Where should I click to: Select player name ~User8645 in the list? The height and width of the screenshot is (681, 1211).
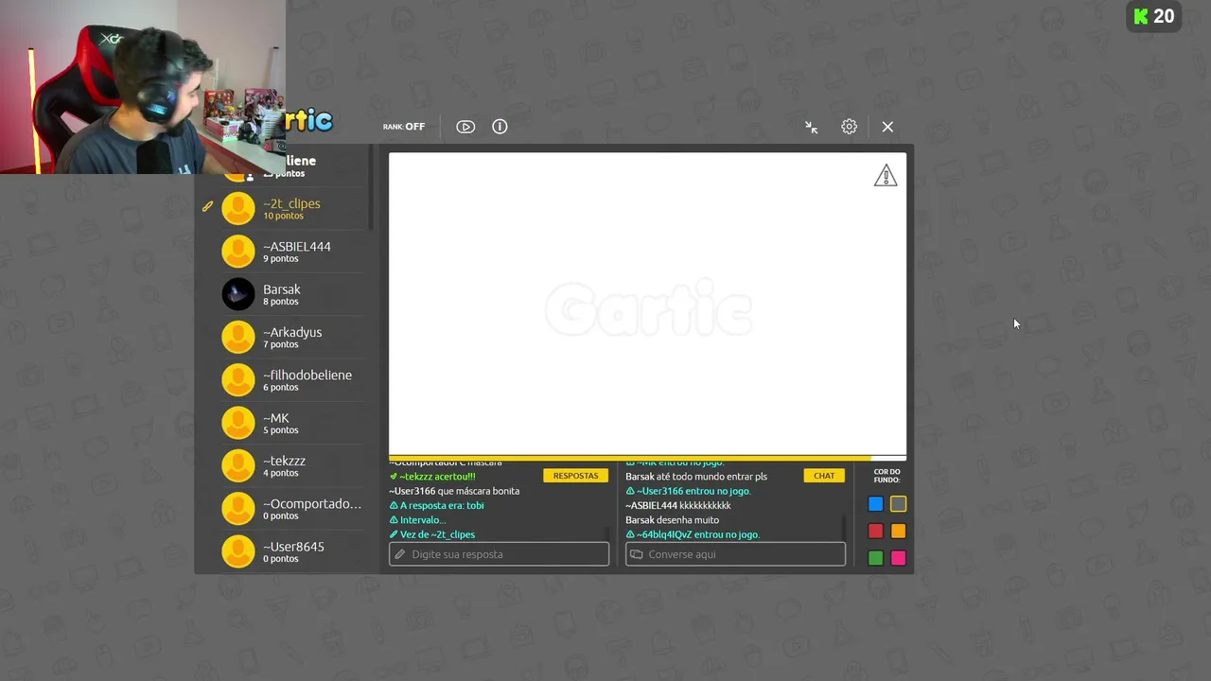click(x=293, y=547)
